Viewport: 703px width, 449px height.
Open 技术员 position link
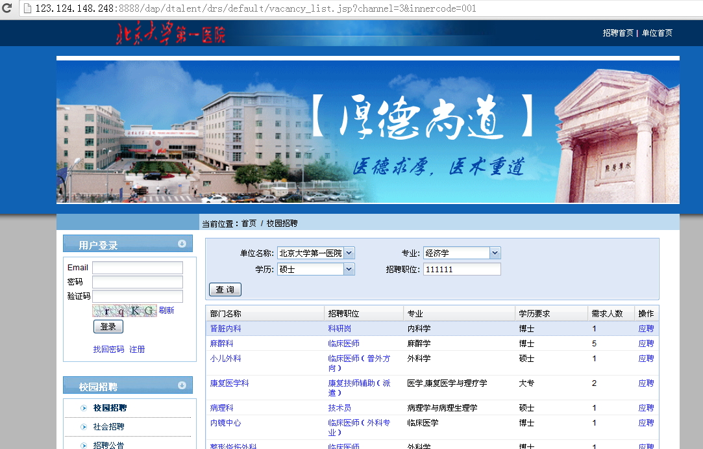point(339,407)
